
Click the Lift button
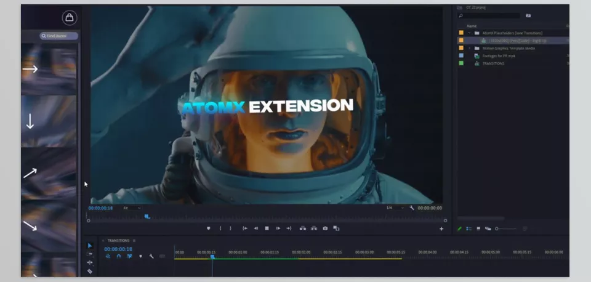click(x=303, y=228)
